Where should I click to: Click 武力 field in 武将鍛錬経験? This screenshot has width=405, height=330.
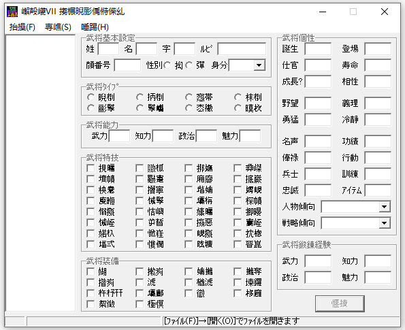click(318, 261)
